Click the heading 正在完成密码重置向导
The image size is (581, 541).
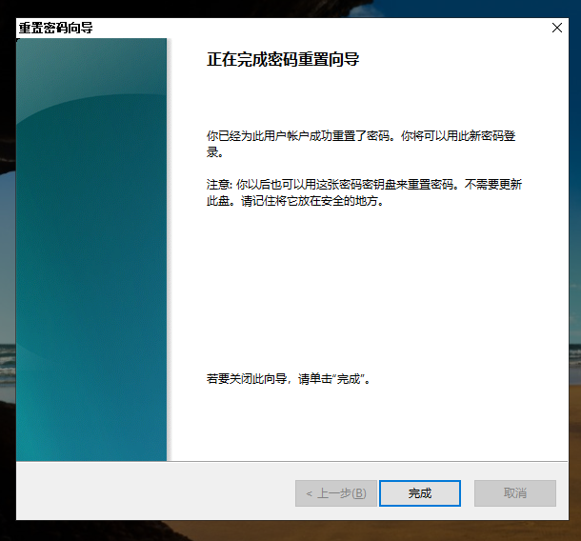(x=283, y=59)
